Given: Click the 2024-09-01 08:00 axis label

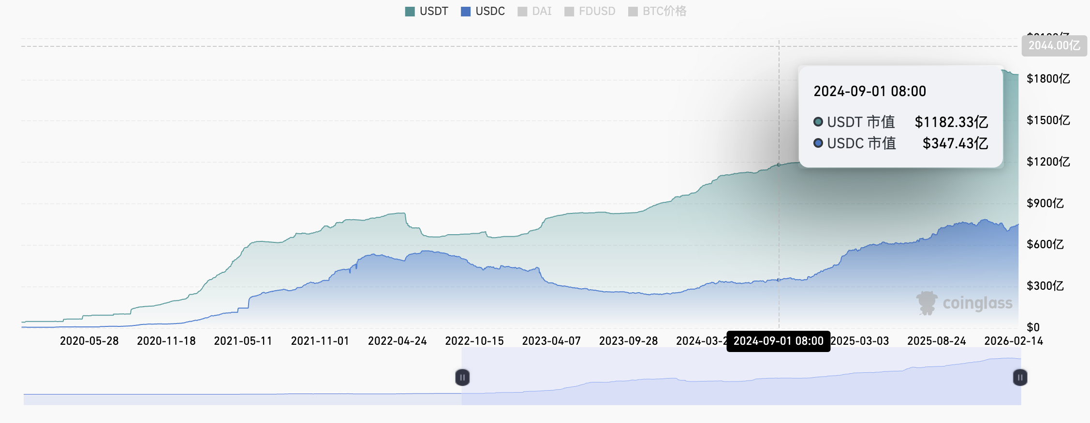Looking at the screenshot, I should pyautogui.click(x=778, y=341).
